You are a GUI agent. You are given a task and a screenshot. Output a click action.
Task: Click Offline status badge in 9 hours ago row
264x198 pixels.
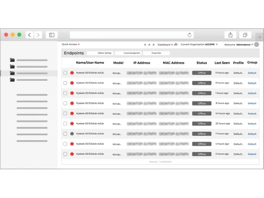pos(202,83)
